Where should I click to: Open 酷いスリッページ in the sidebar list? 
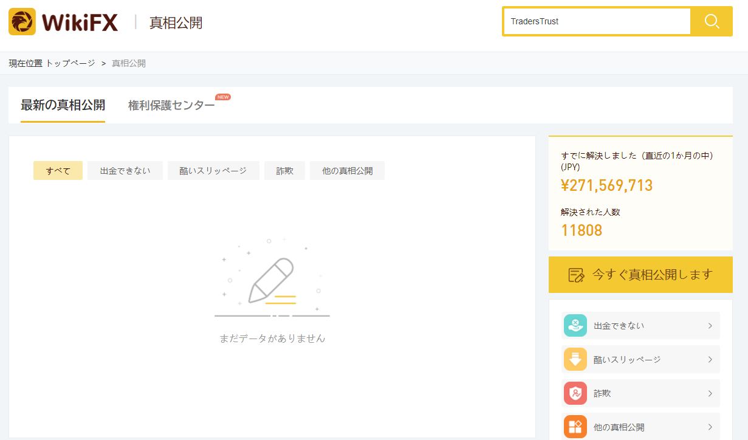click(641, 359)
